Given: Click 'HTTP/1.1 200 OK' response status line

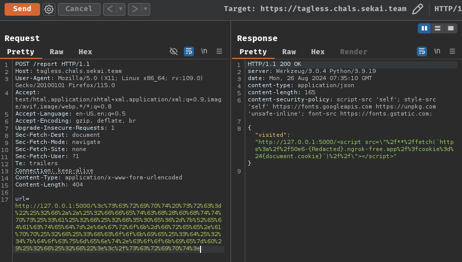Looking at the screenshot, I should coord(274,64).
